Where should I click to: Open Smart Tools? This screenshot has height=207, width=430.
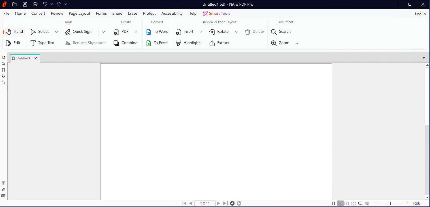pyautogui.click(x=216, y=13)
